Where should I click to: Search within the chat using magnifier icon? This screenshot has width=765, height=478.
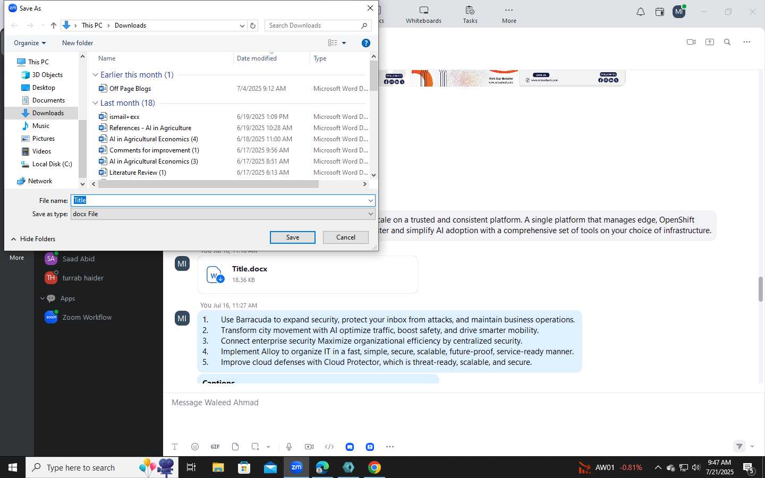728,42
